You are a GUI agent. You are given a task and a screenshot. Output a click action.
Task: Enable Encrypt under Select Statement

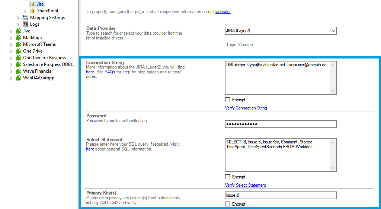click(228, 177)
